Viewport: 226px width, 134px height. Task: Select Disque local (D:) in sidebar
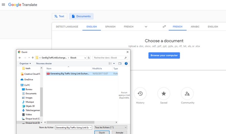[31, 123]
